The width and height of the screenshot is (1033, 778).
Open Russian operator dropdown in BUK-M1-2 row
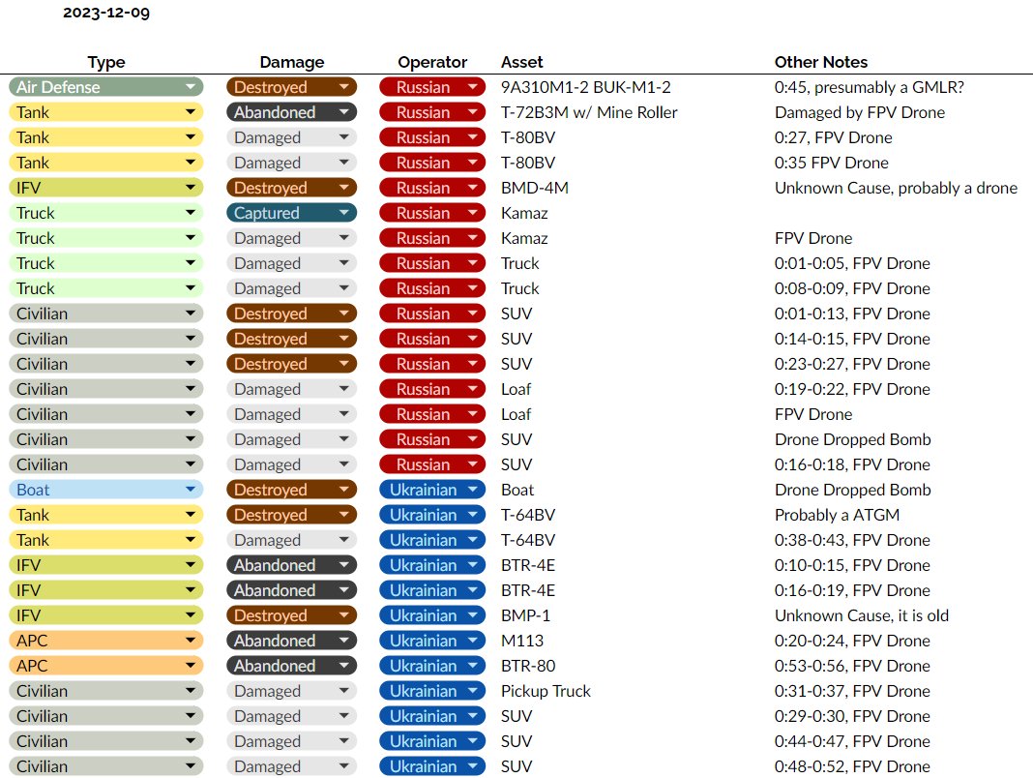coord(432,87)
